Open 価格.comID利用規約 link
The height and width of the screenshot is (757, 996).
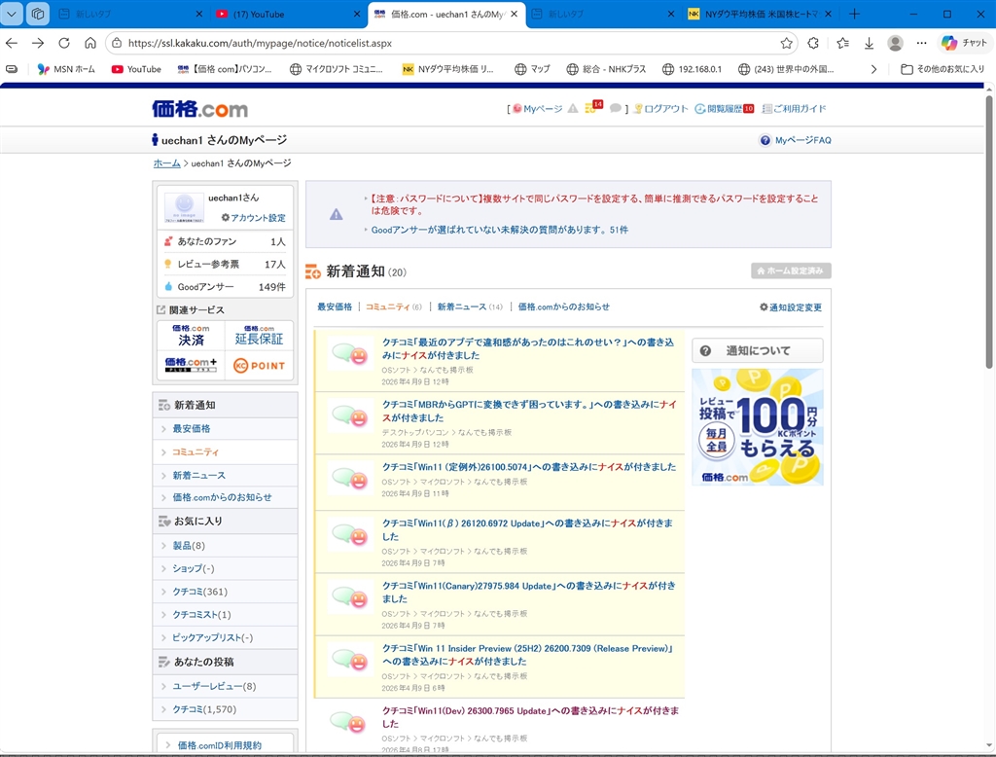tap(219, 745)
